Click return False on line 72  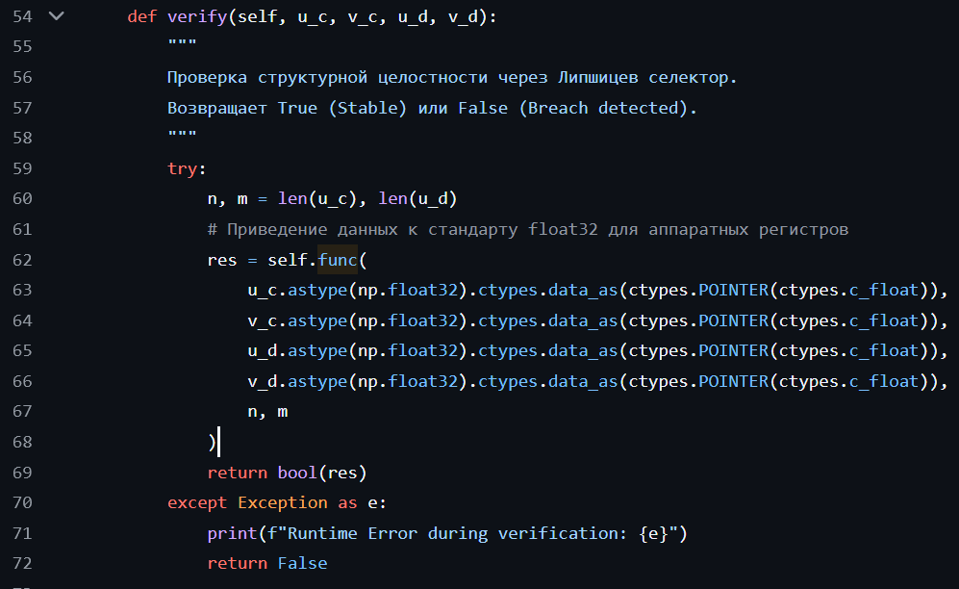tap(267, 563)
